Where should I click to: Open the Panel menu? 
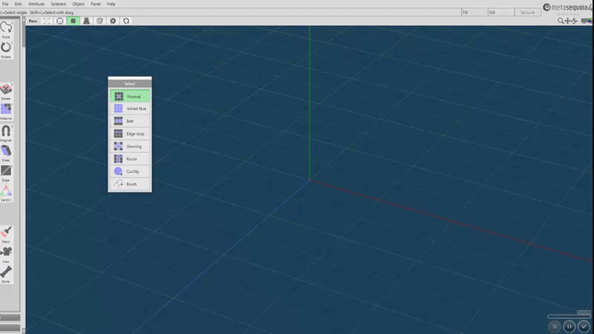pyautogui.click(x=96, y=4)
